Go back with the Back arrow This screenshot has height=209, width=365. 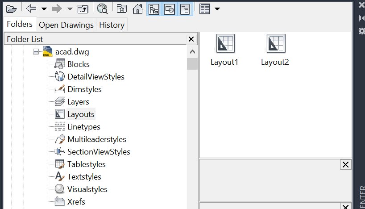pos(31,9)
